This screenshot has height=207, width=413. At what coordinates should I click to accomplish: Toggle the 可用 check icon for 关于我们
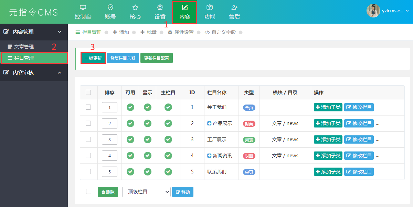coord(130,107)
